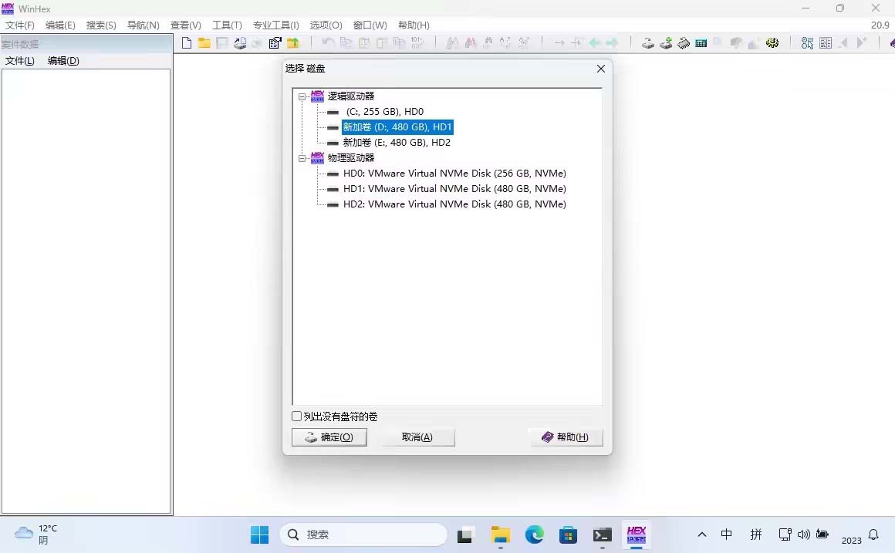Click the Clone Disk toolbar icon with green arrow
The width and height of the screenshot is (895, 553).
click(x=666, y=42)
